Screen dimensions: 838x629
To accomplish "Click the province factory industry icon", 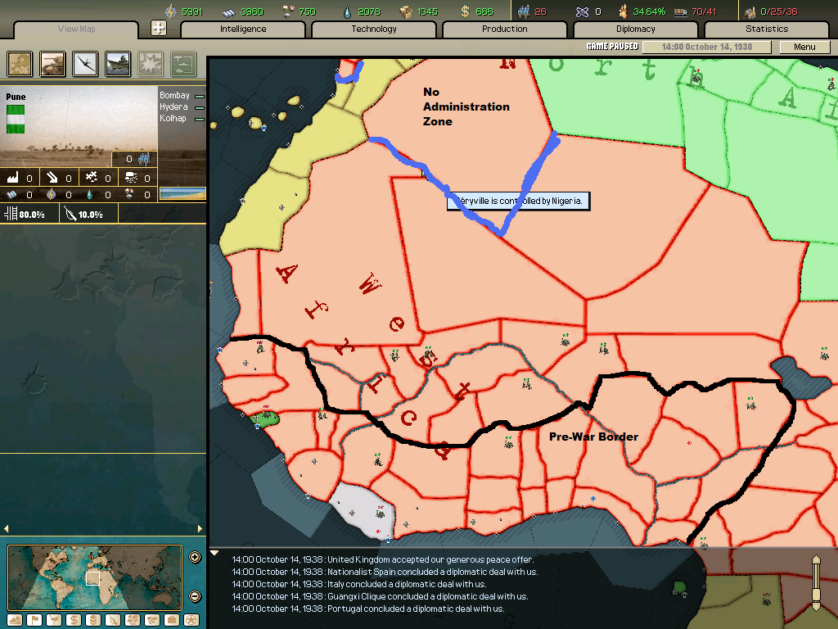I will coord(13,178).
